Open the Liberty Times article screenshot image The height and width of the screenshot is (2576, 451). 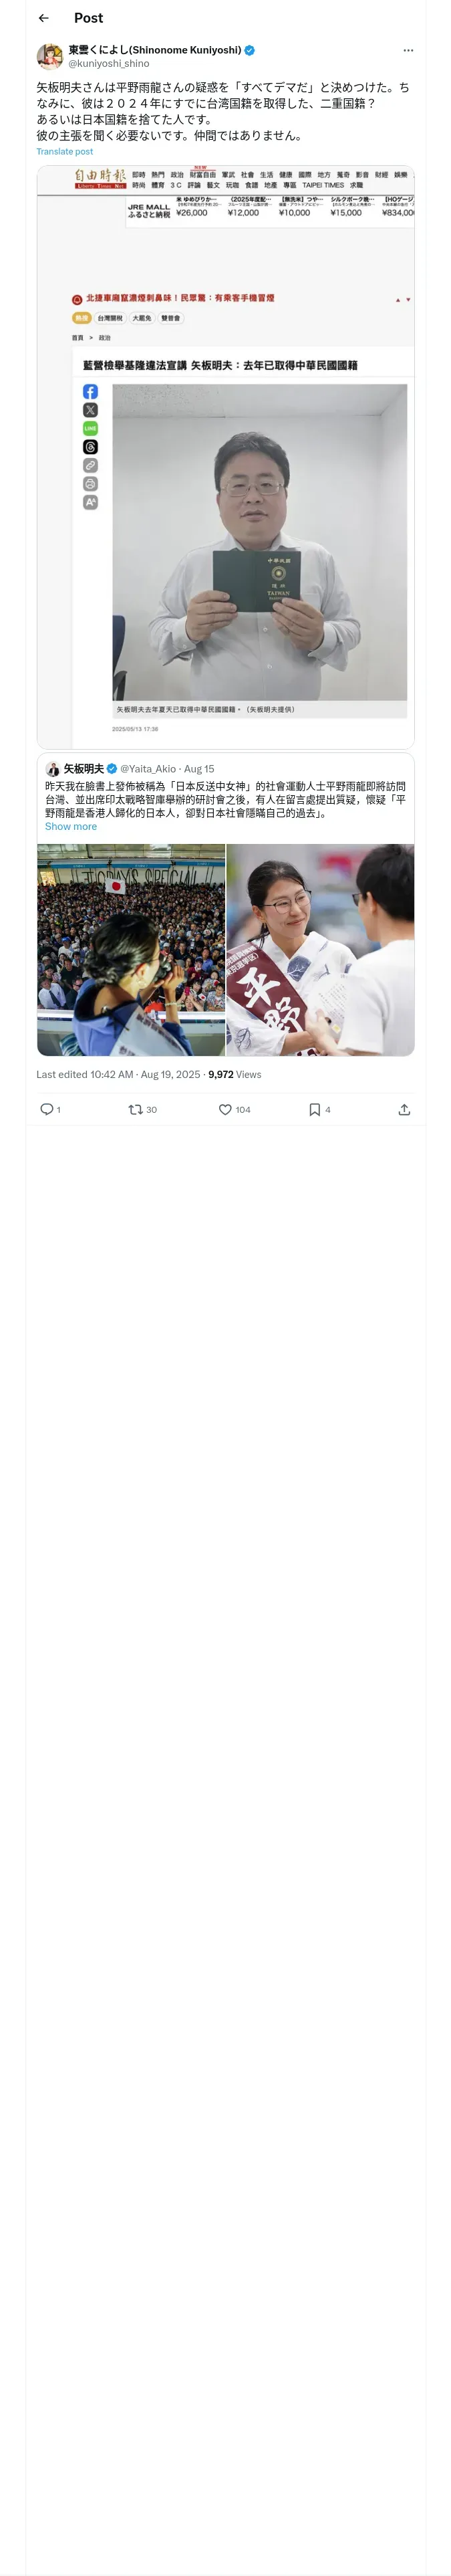coord(226,457)
